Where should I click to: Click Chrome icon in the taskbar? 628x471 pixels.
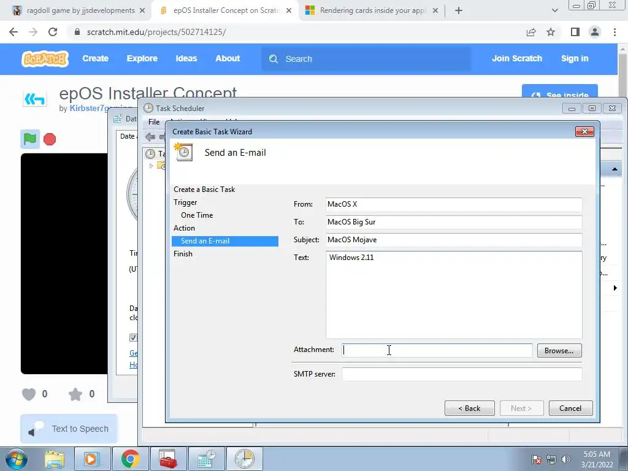pyautogui.click(x=130, y=459)
